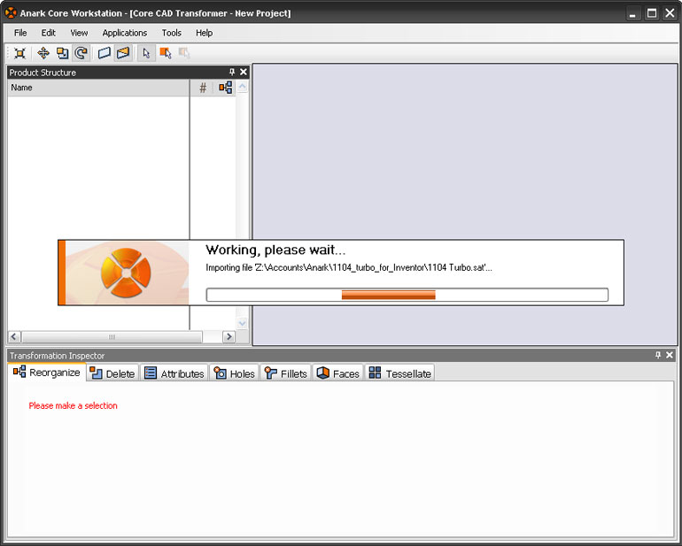
Task: Maximize the Anark Core Workstation window
Action: (x=652, y=13)
